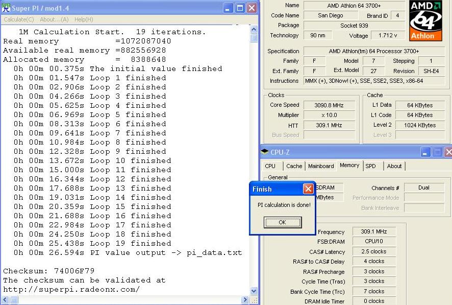
Task: Click the Instructions field listing MMX, SSE
Action: click(374, 81)
